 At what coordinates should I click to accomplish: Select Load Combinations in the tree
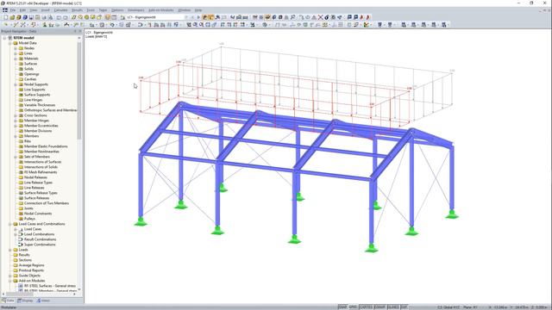click(39, 234)
